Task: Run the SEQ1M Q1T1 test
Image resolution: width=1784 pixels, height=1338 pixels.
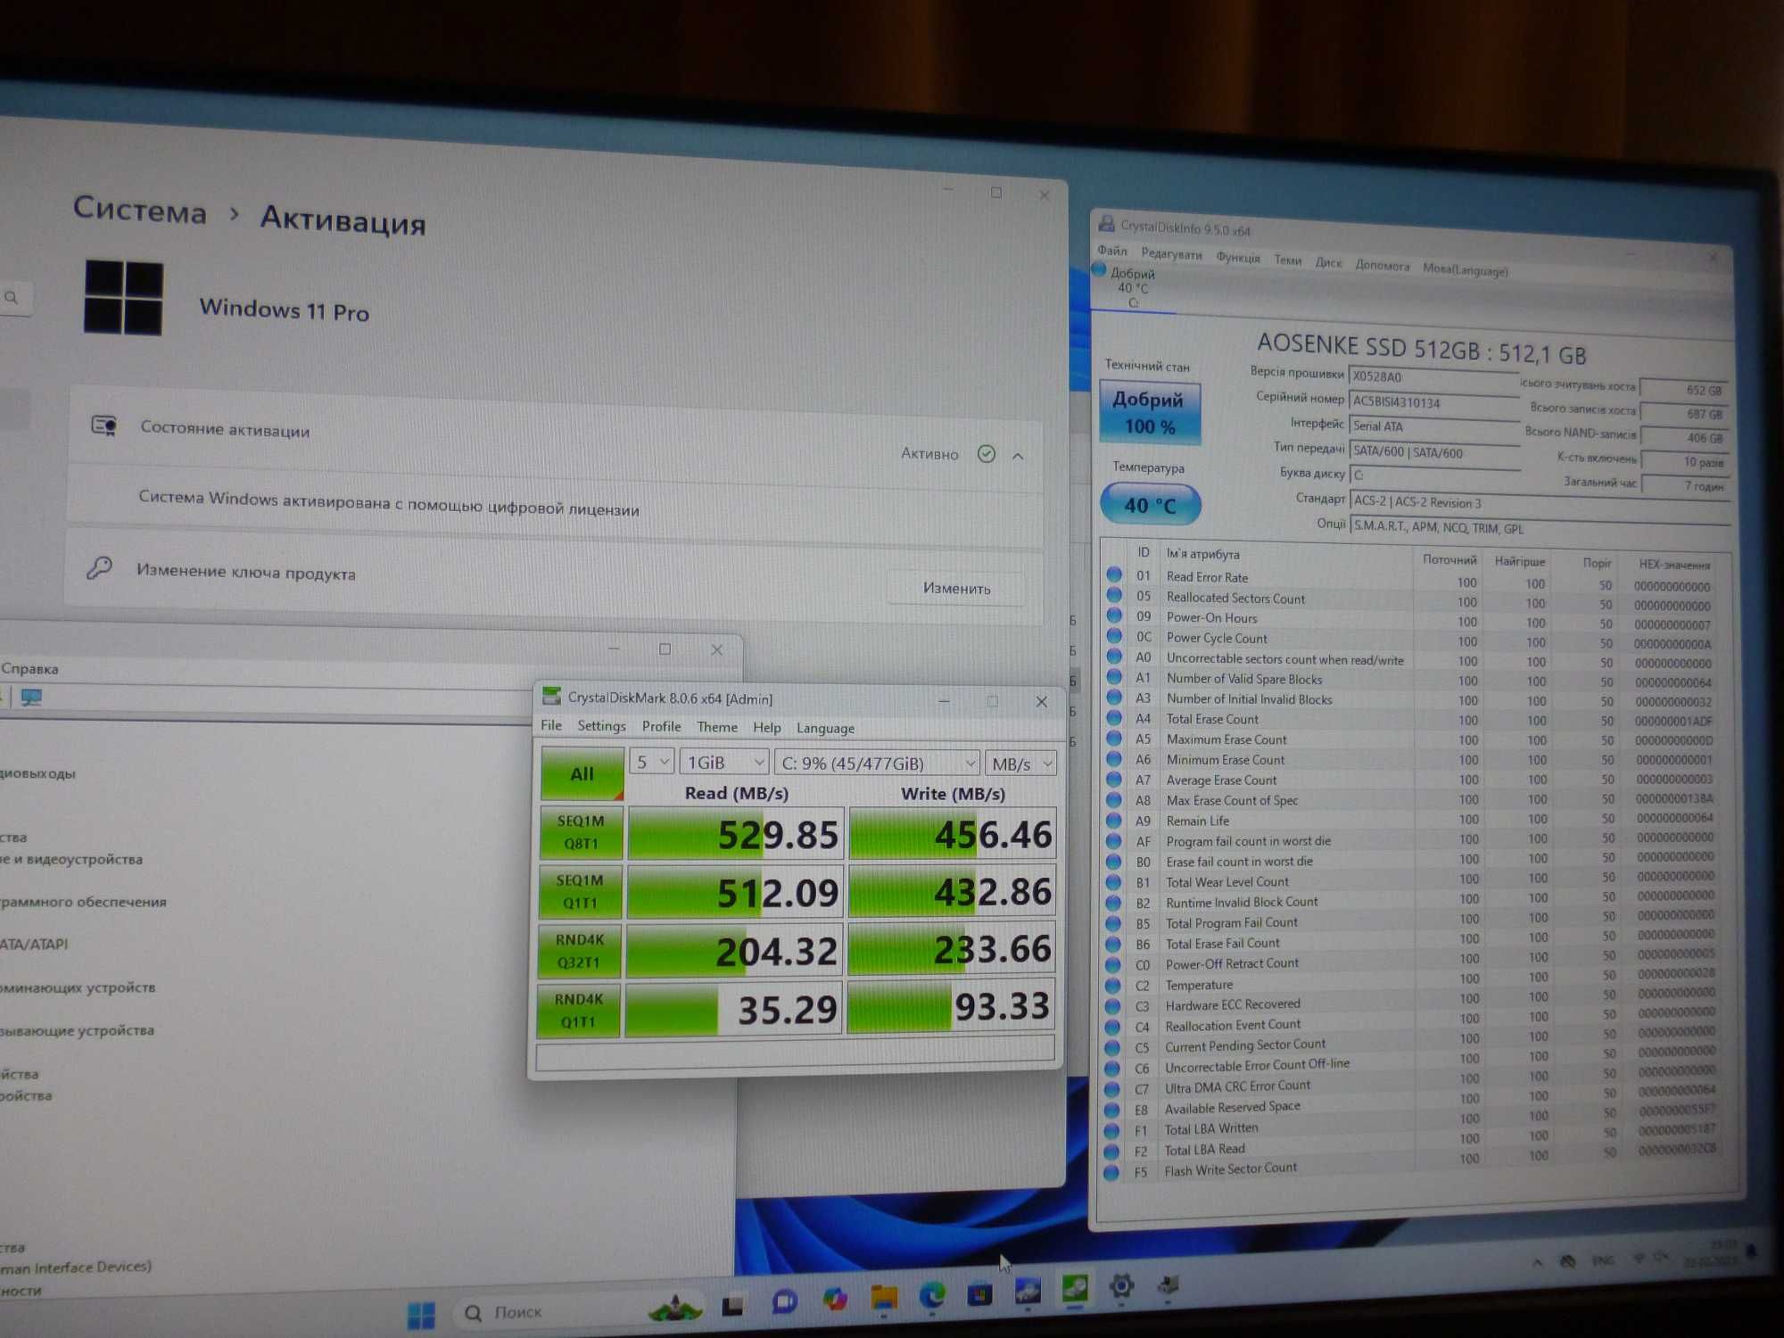Action: coord(580,891)
